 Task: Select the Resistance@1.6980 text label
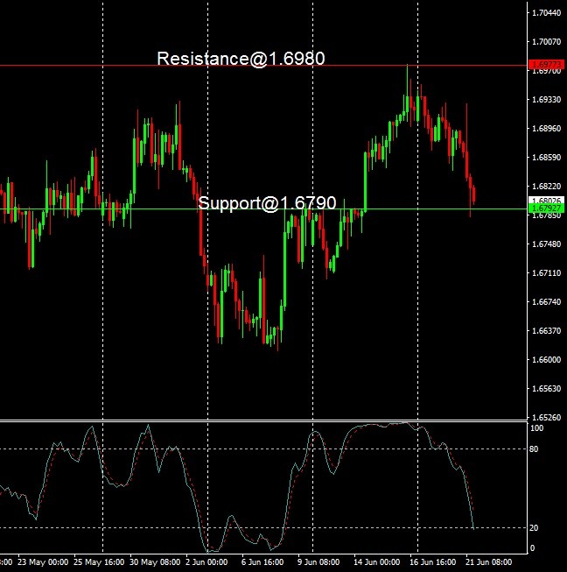[241, 59]
